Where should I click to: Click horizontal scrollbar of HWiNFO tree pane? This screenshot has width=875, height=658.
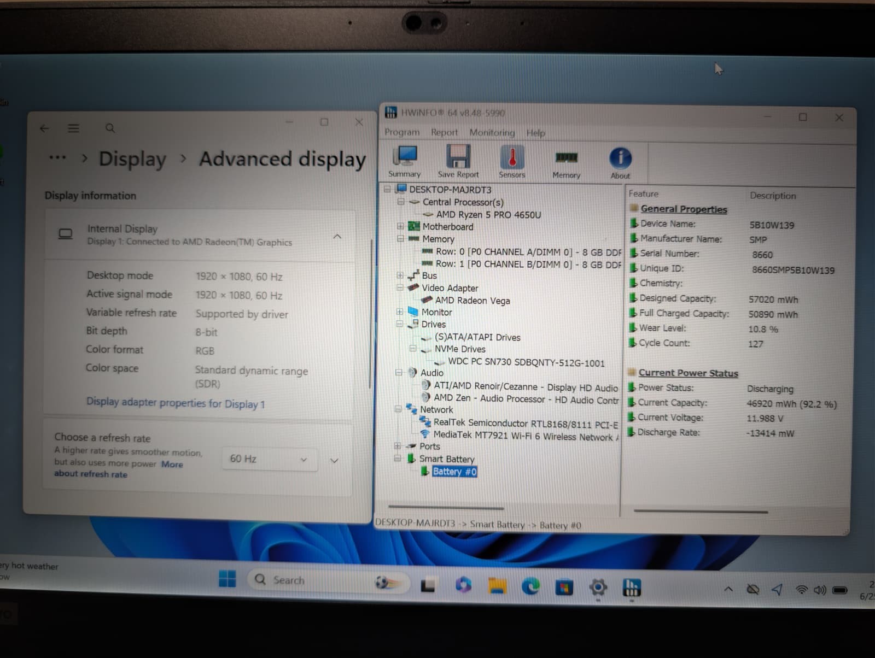click(x=446, y=507)
